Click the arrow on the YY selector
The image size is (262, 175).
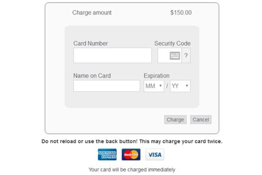point(187,86)
